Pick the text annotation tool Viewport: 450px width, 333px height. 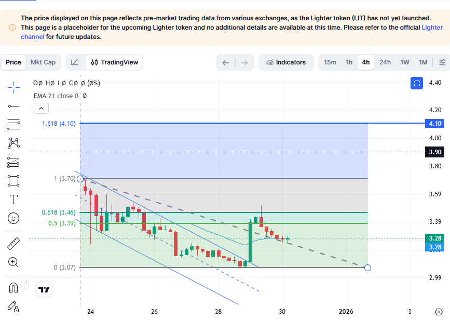[x=13, y=199]
